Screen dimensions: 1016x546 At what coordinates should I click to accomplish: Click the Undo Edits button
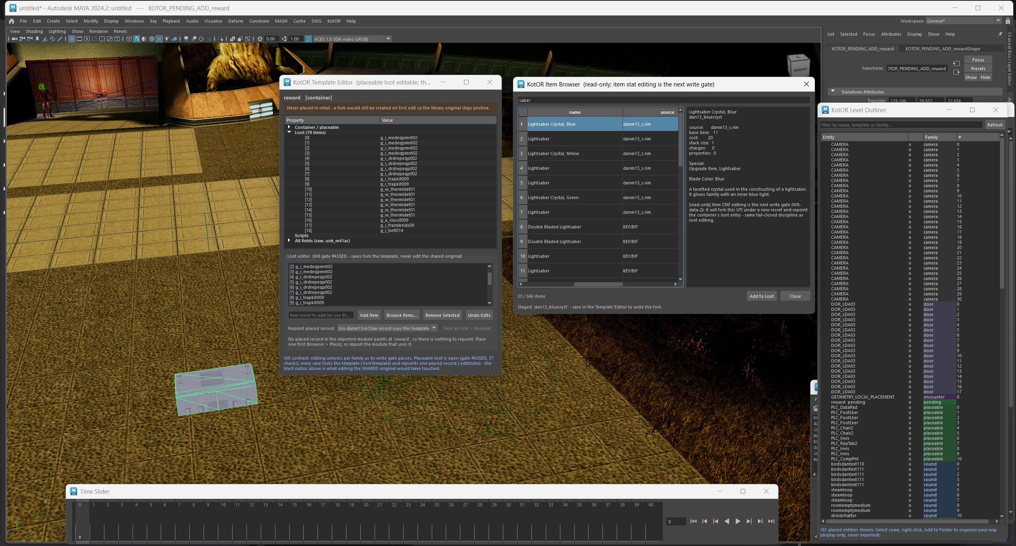click(x=479, y=315)
